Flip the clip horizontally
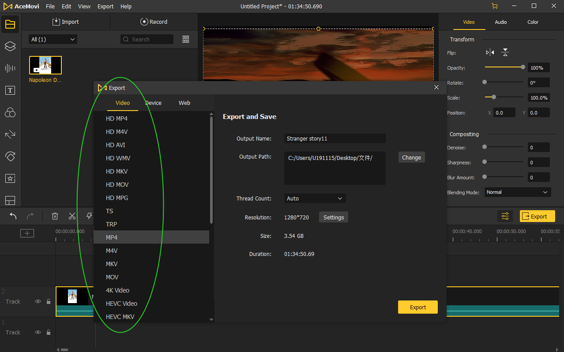Viewport: 564px width, 352px height. [x=490, y=53]
